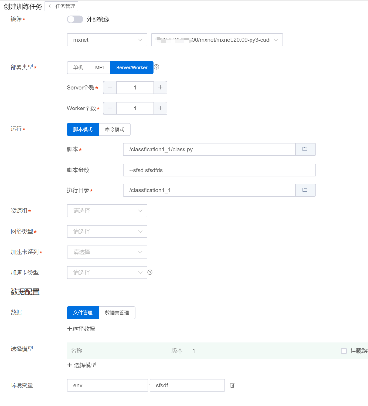Open the 网络类型 network type dropdown
368x406 pixels.
(107, 232)
